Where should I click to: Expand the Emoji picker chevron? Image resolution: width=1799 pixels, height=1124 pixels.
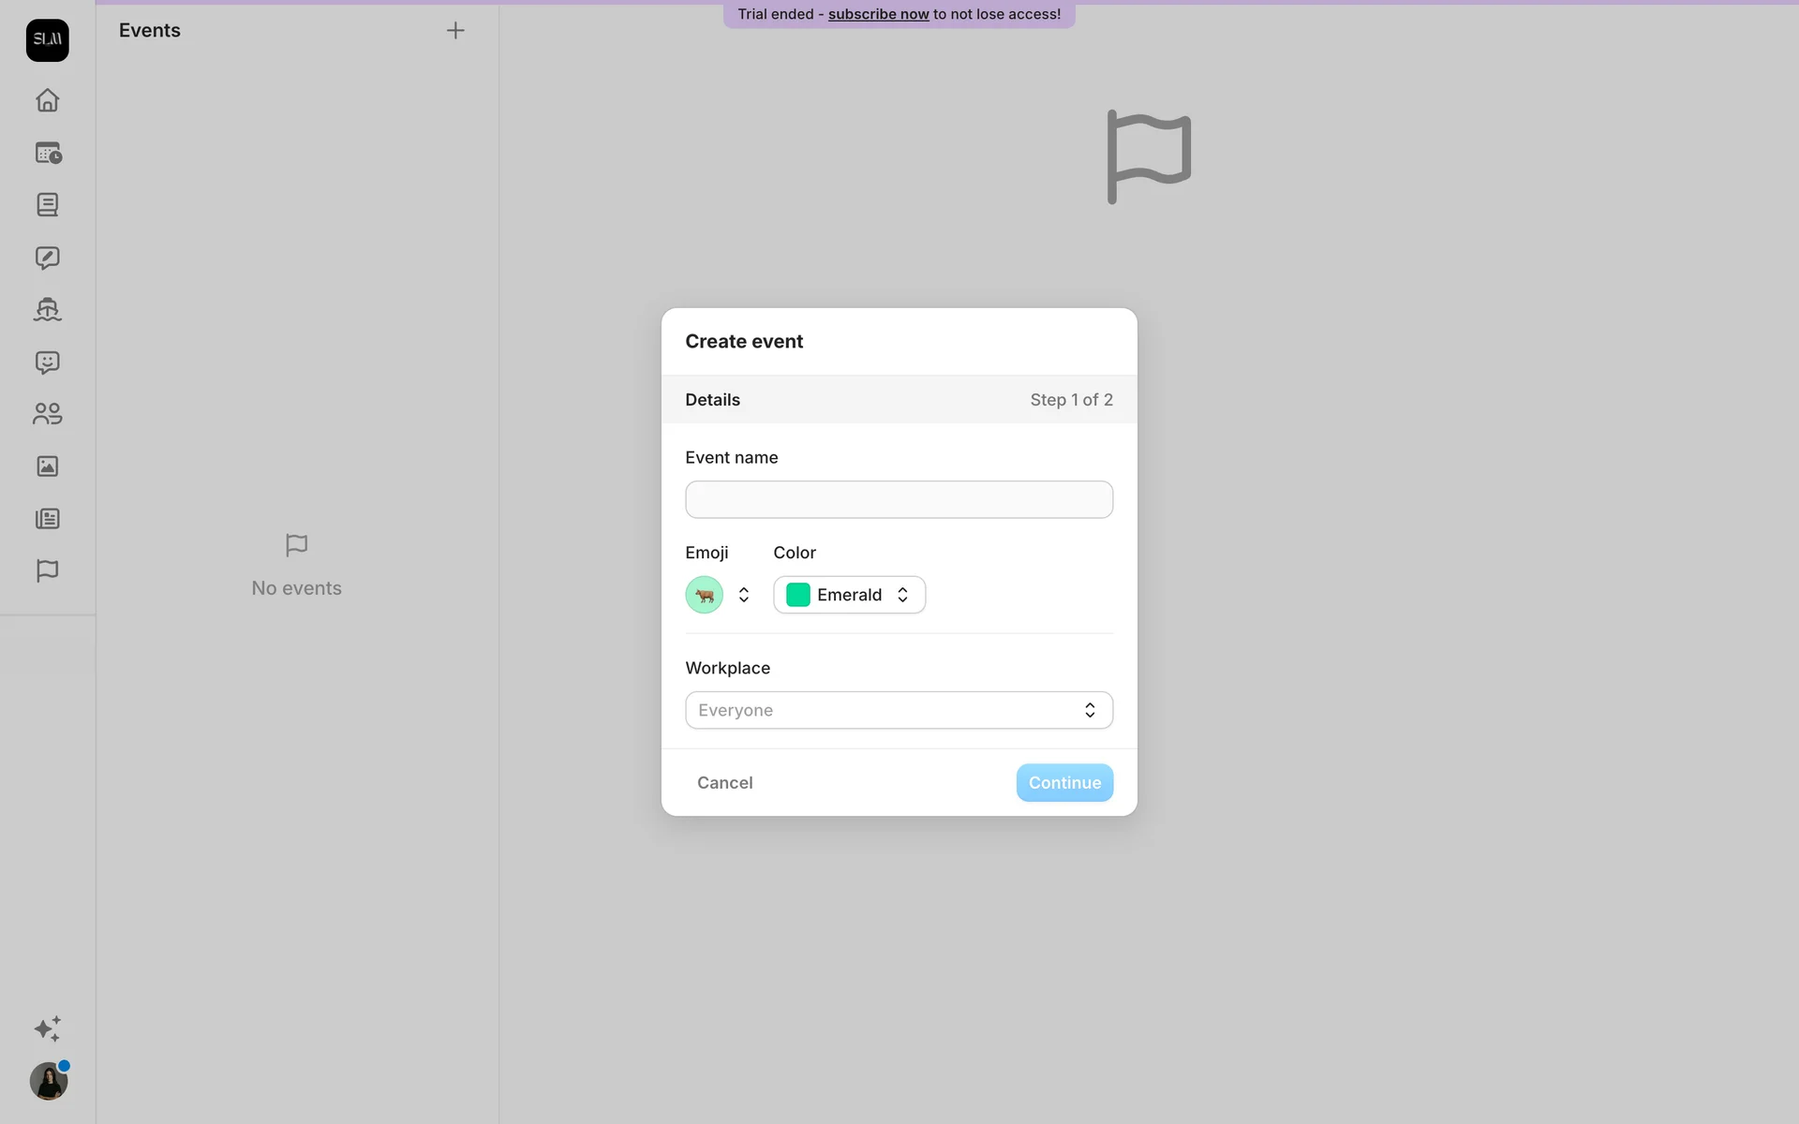(744, 595)
